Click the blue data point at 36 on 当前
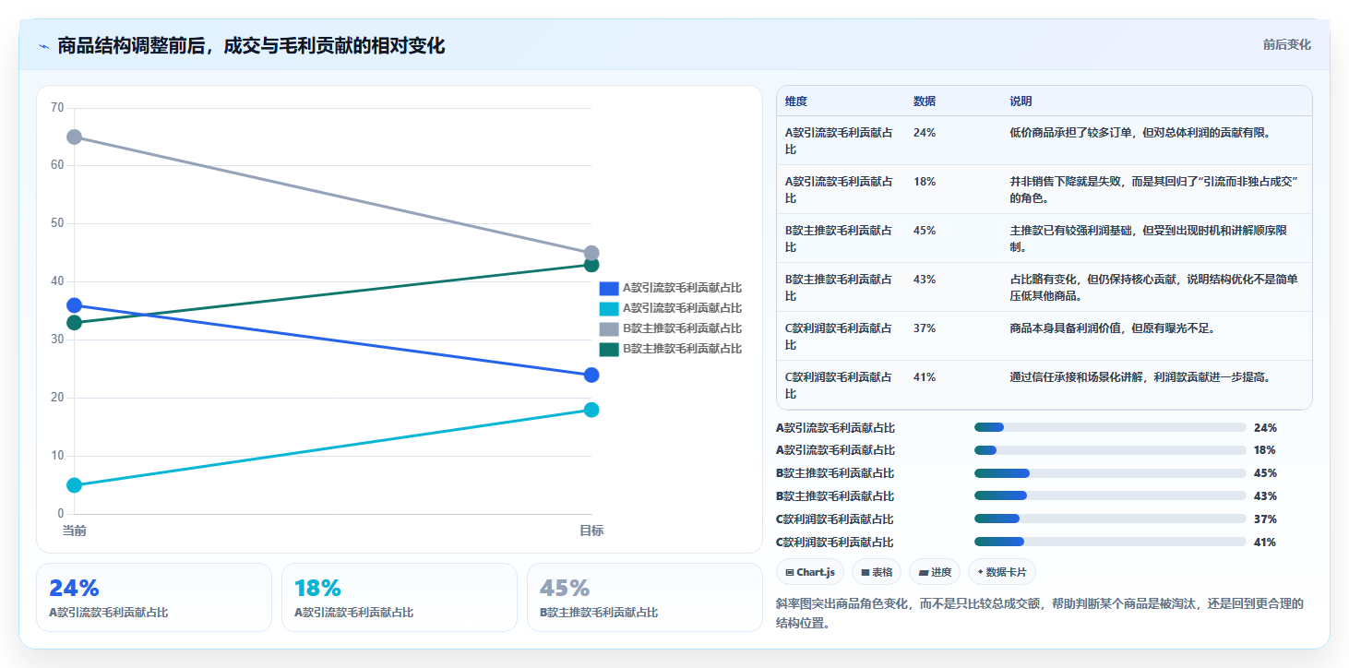 pyautogui.click(x=75, y=305)
